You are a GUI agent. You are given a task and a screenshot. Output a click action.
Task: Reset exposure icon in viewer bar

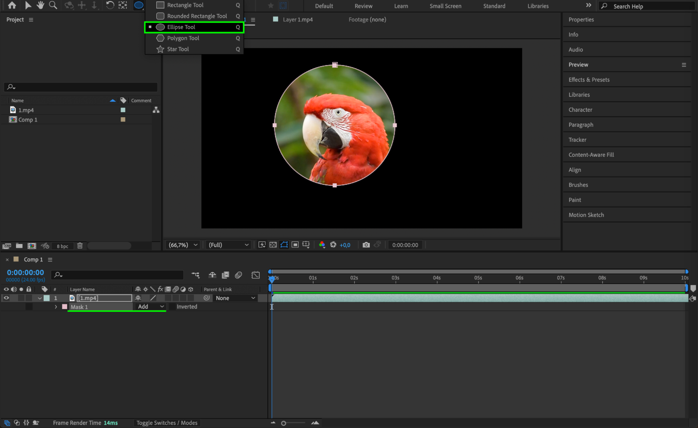click(x=333, y=245)
